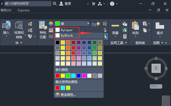The image size is (171, 106).
Task: Open the shopping cart icon
Action: [x=94, y=4]
